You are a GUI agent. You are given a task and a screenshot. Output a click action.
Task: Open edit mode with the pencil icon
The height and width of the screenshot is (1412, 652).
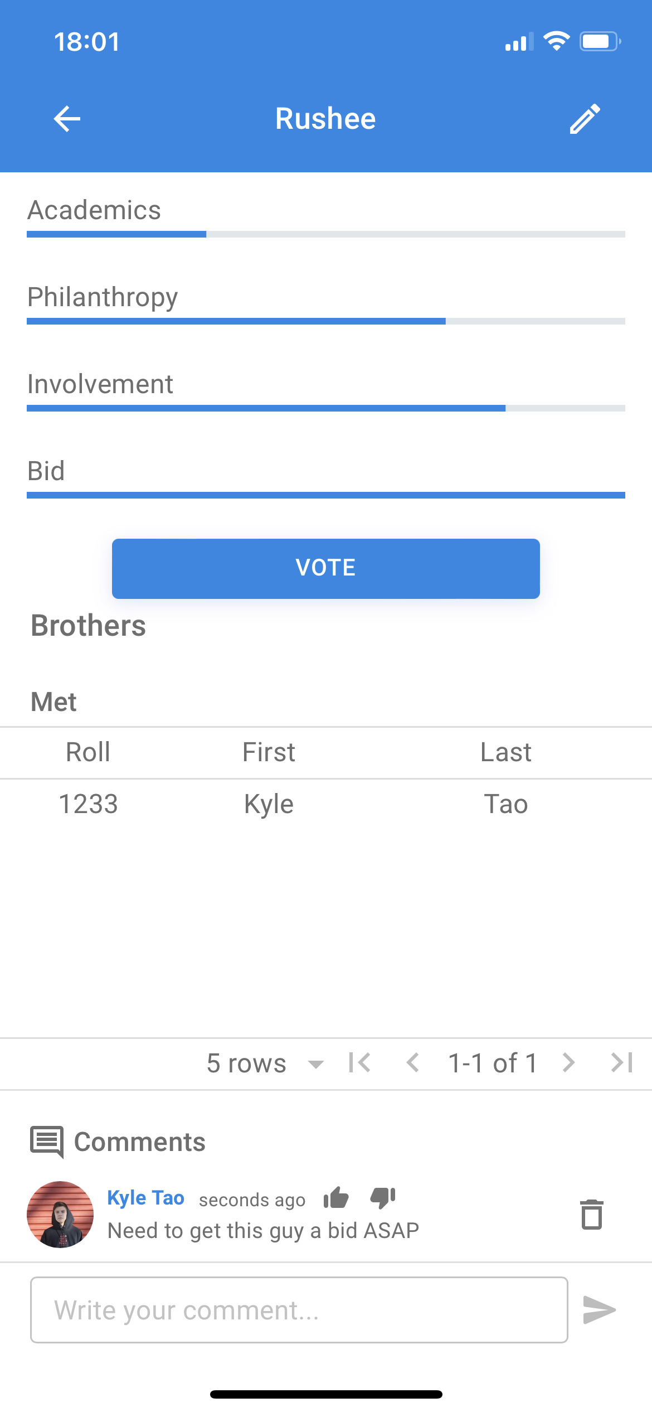[x=585, y=119]
